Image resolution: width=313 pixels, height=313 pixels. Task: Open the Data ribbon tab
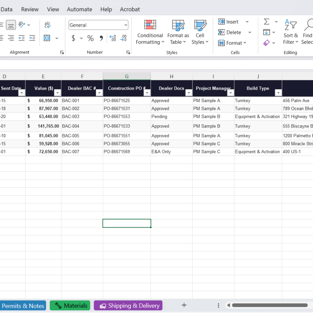tap(7, 9)
